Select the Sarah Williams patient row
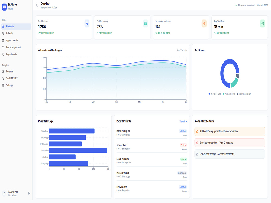This screenshot has height=203, width=271. point(152,161)
